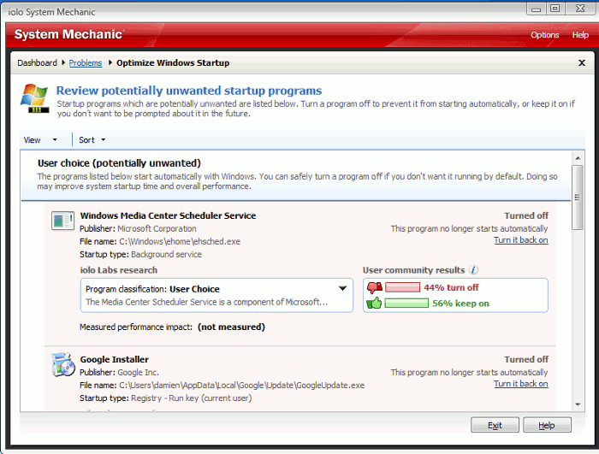Click the 'Review potentially unwanted startup programs' heading
Screen dimensions: 599x454
click(189, 91)
